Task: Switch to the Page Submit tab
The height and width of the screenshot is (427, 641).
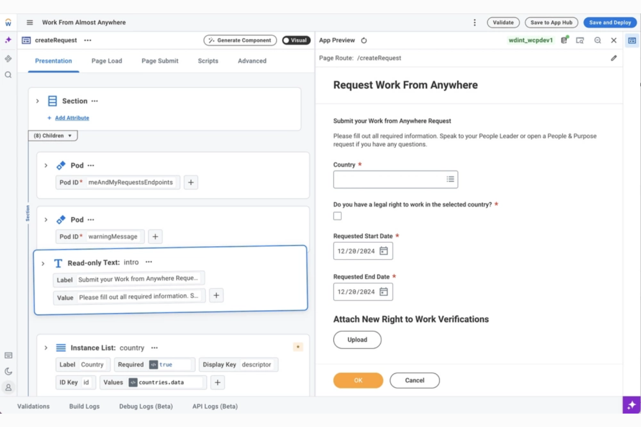Action: click(160, 61)
